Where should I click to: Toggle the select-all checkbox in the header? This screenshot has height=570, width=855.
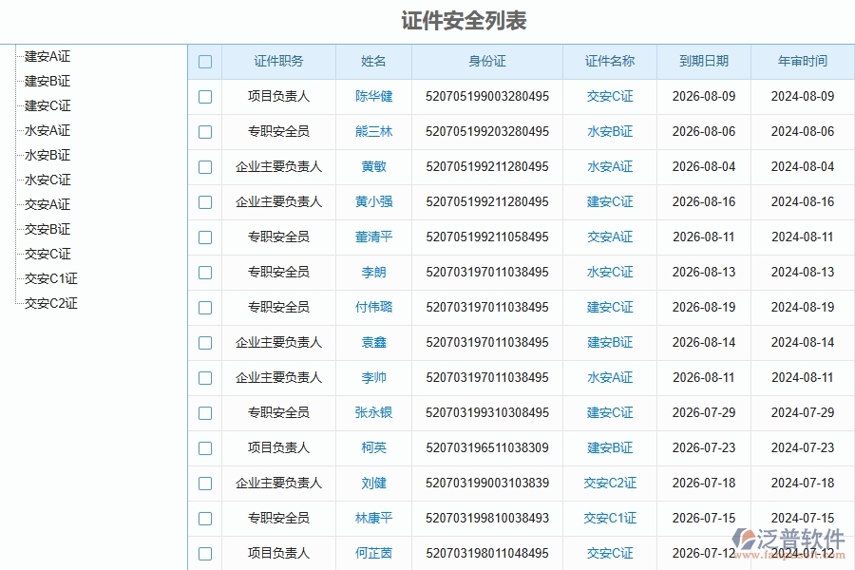coord(205,61)
